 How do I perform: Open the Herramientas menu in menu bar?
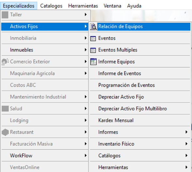83,6
